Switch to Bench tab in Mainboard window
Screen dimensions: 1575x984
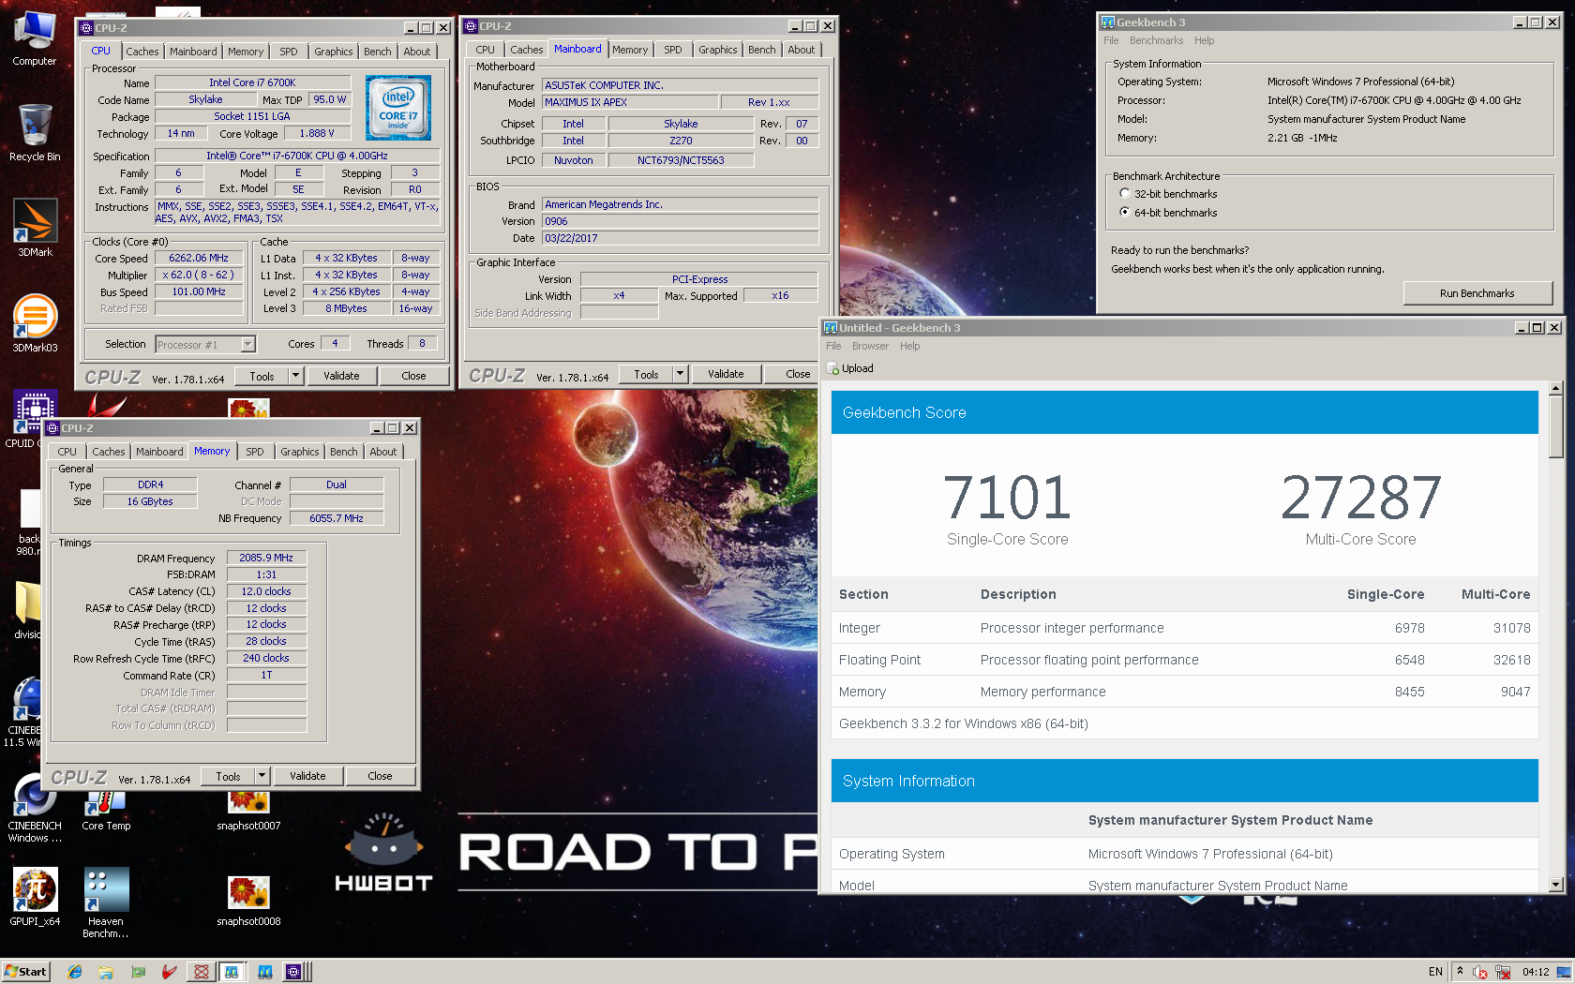tap(762, 50)
